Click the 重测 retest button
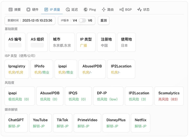 click(x=104, y=20)
